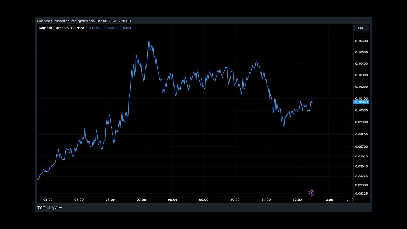The width and height of the screenshot is (407, 229).
Task: Click the highlighted 0.10069 current price tag
Action: click(x=361, y=102)
